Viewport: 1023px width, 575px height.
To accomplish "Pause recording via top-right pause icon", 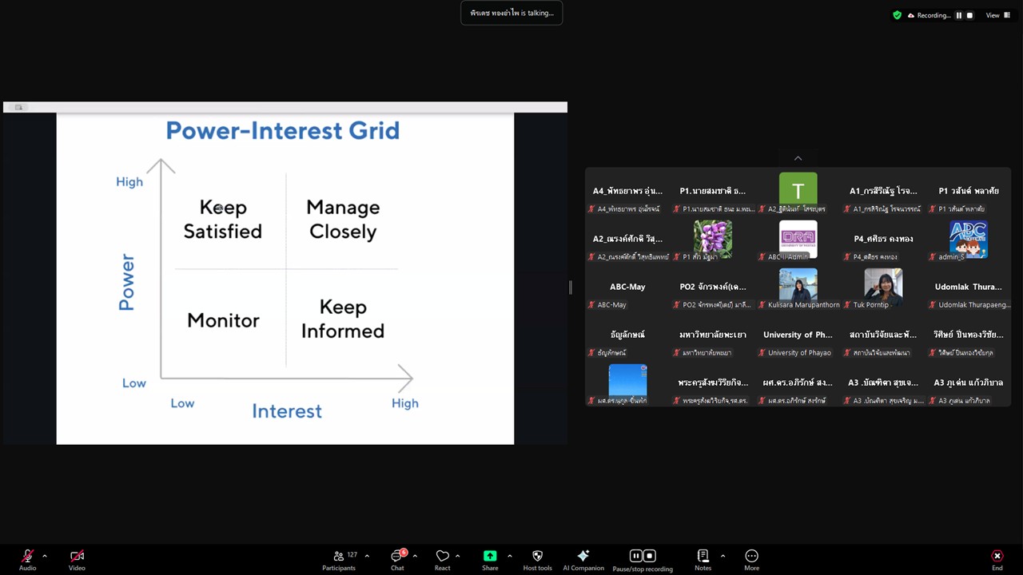I will (959, 15).
